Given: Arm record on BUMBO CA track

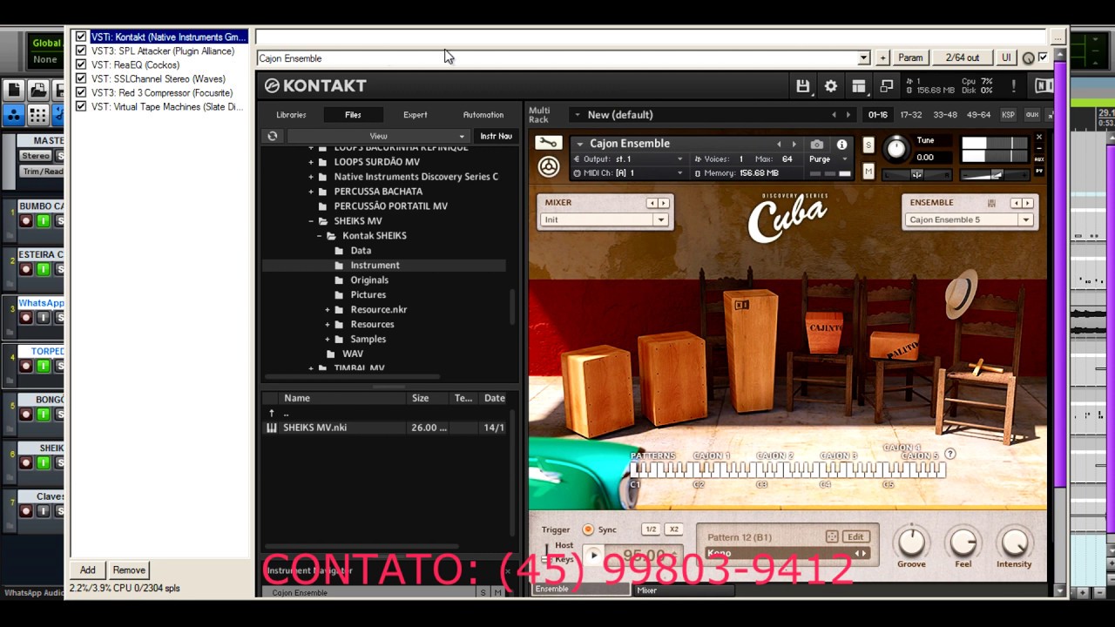Looking at the screenshot, I should (x=26, y=221).
